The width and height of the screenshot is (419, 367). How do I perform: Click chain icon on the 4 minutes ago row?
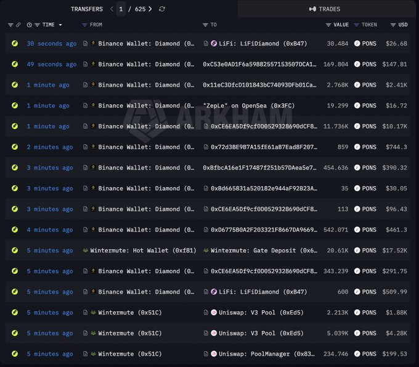[15, 229]
